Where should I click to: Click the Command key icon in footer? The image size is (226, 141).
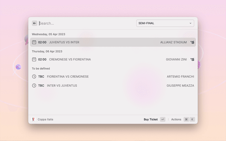pos(186,119)
